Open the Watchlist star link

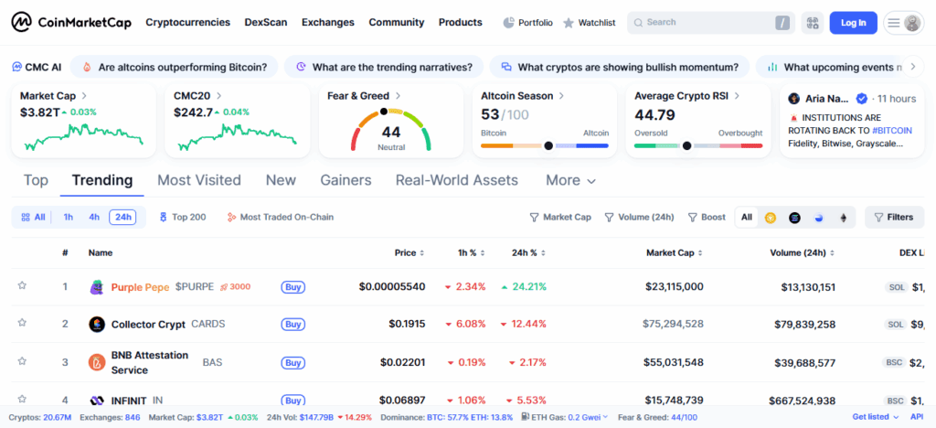pyautogui.click(x=590, y=23)
